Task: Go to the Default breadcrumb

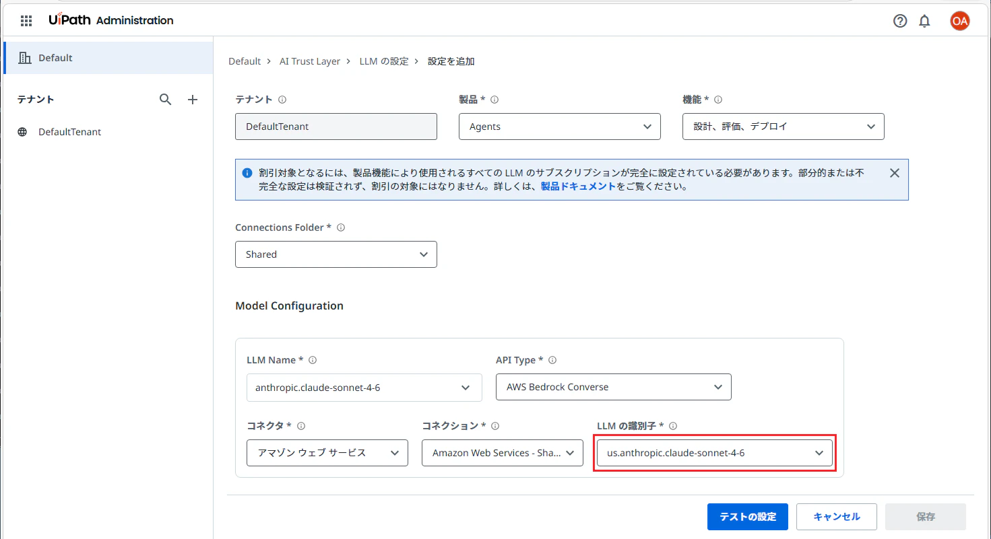Action: (245, 61)
